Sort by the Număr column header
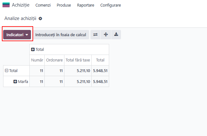Screen dimensions: 207x136 37,60
